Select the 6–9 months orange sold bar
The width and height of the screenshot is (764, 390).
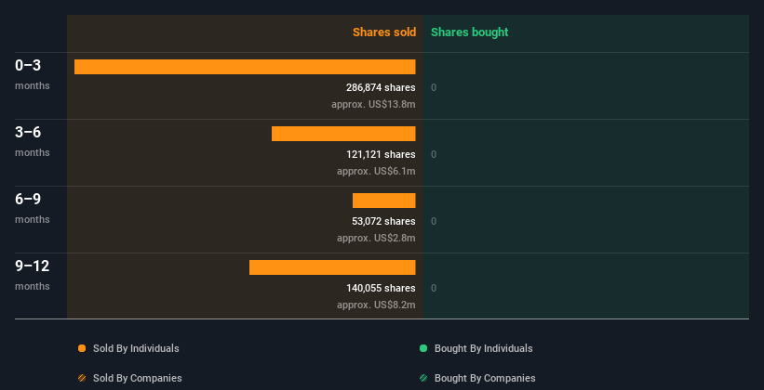coord(384,201)
